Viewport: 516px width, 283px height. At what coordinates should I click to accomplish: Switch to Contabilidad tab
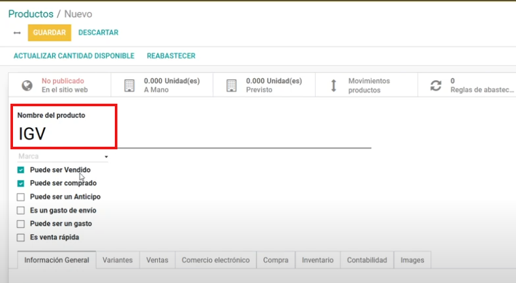(367, 260)
